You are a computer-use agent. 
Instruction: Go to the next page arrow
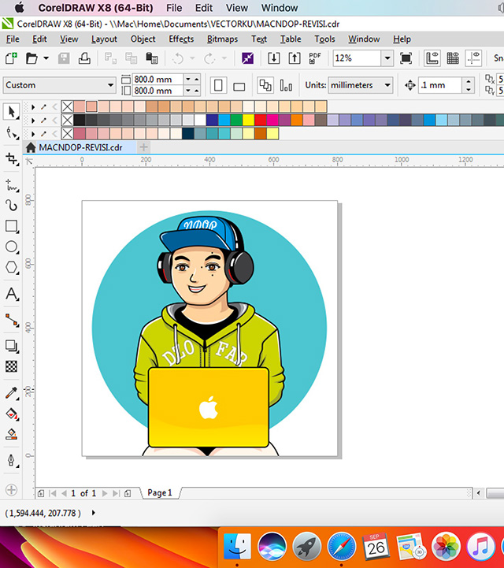[105, 493]
